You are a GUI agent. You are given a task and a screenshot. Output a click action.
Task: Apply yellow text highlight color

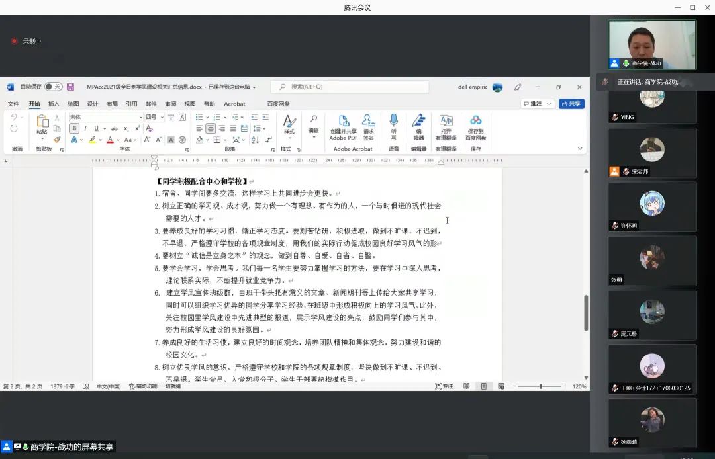(93, 140)
